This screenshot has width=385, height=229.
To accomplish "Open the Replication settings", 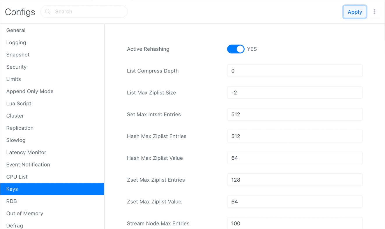I will point(20,128).
